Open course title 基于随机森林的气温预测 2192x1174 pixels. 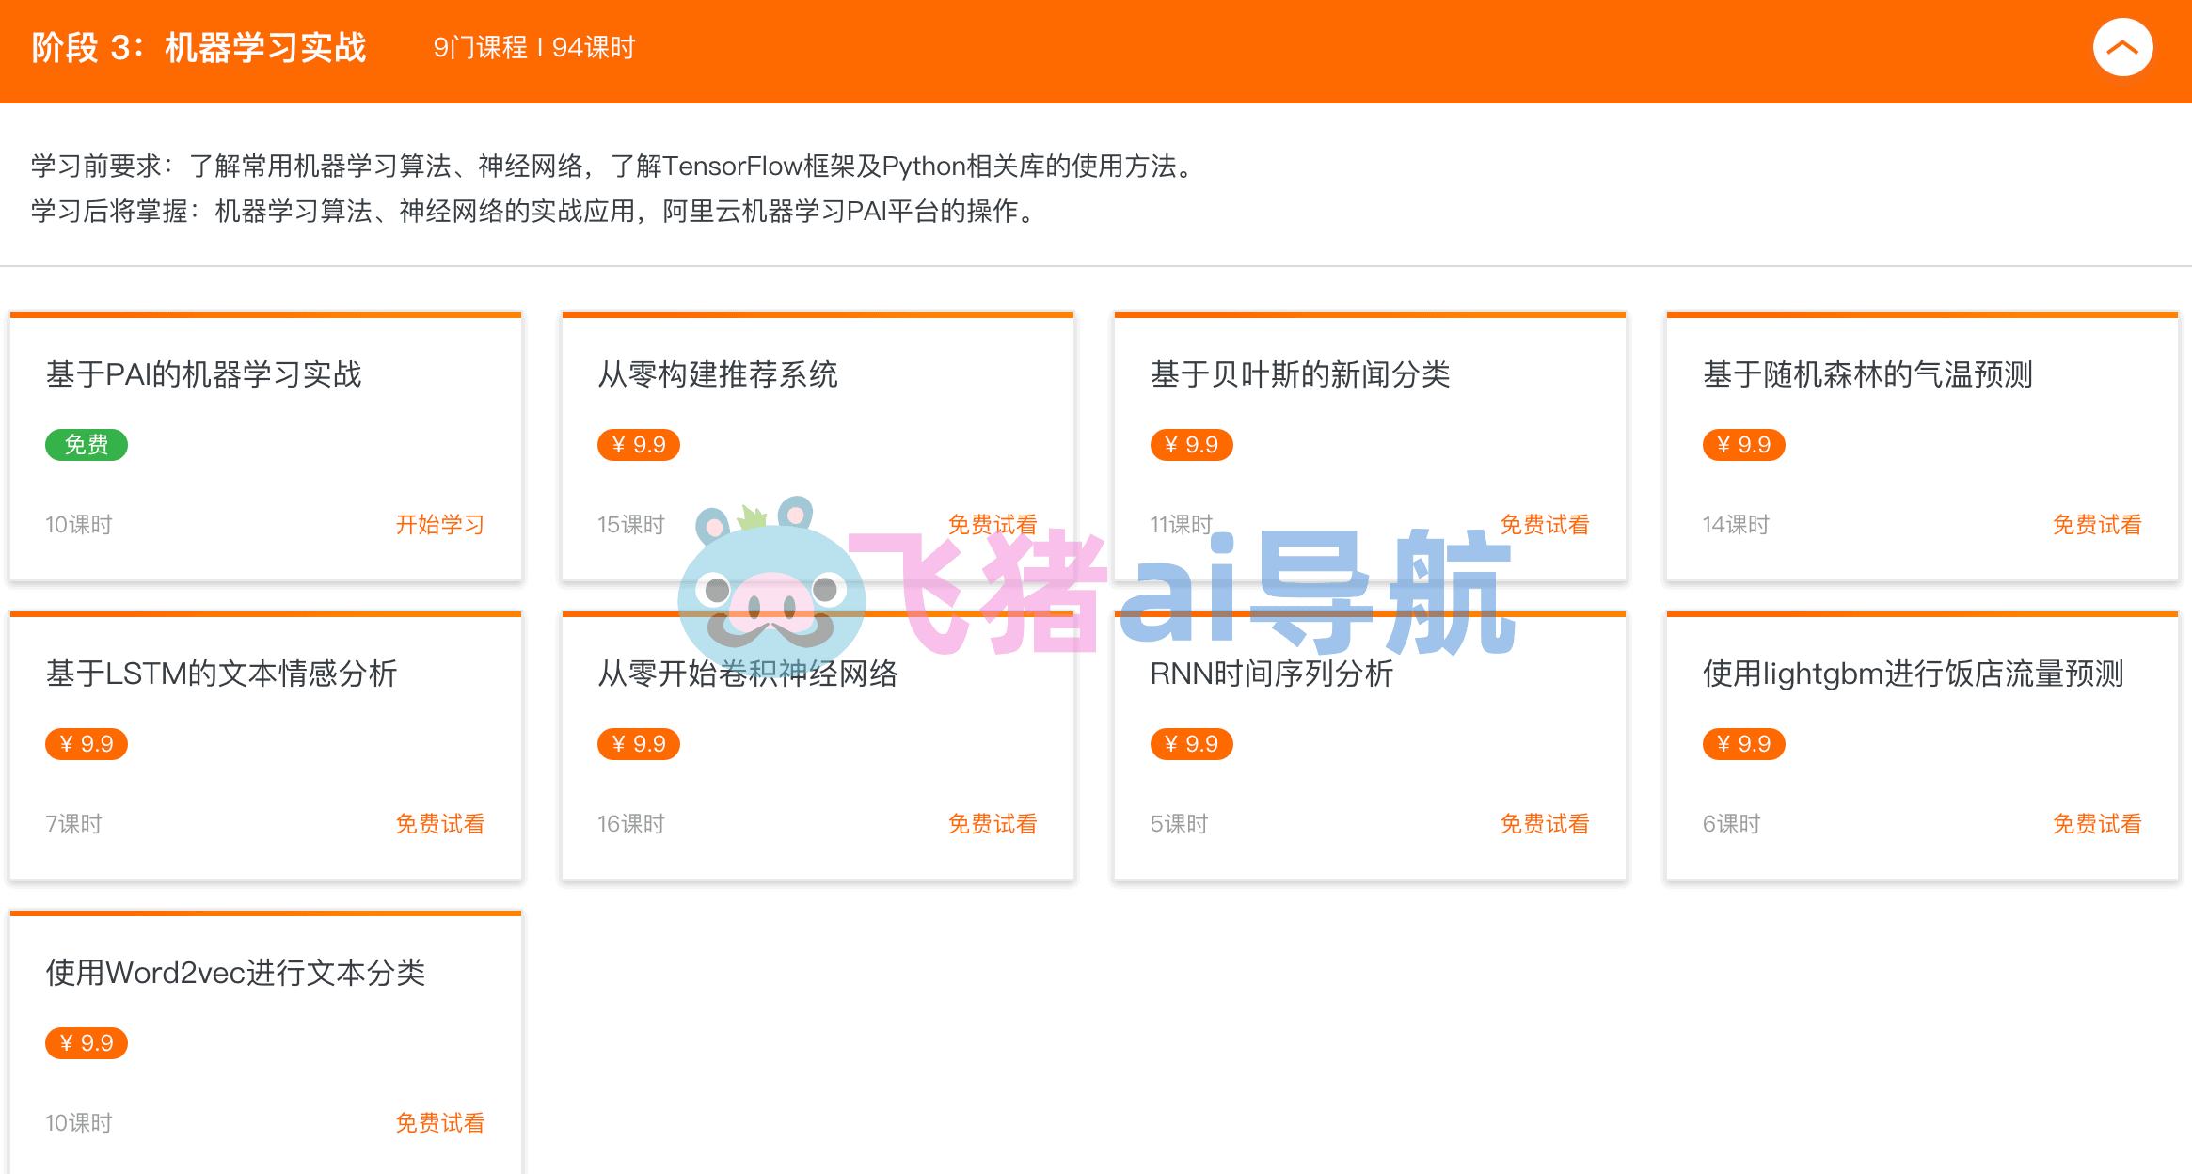(1867, 374)
